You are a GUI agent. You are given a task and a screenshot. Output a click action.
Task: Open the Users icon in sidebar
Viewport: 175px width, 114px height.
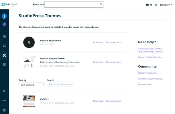pos(4,46)
